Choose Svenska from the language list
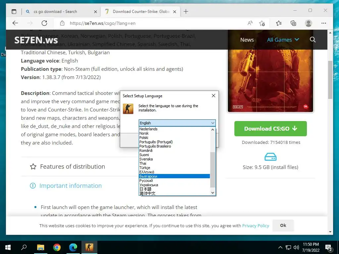Viewport: 339px width, 254px height. click(x=174, y=159)
